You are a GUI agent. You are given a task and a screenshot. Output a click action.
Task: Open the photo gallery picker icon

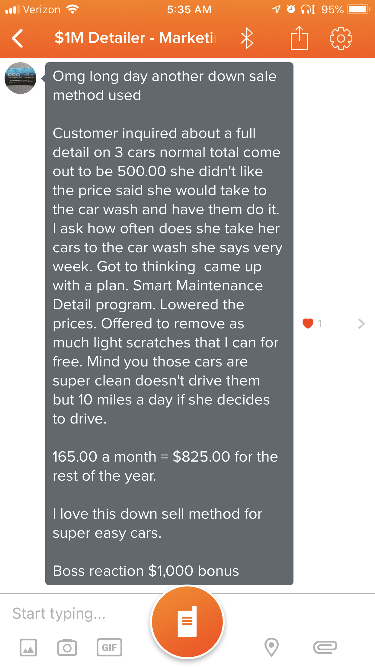click(x=28, y=647)
